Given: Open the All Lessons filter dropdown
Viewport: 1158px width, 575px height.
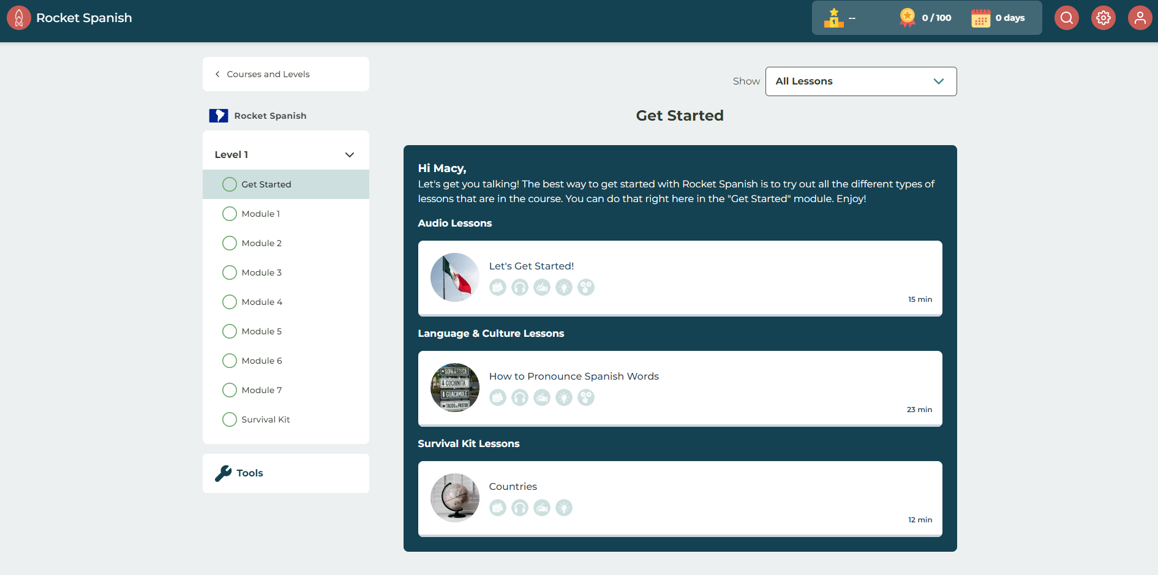Looking at the screenshot, I should pyautogui.click(x=860, y=81).
